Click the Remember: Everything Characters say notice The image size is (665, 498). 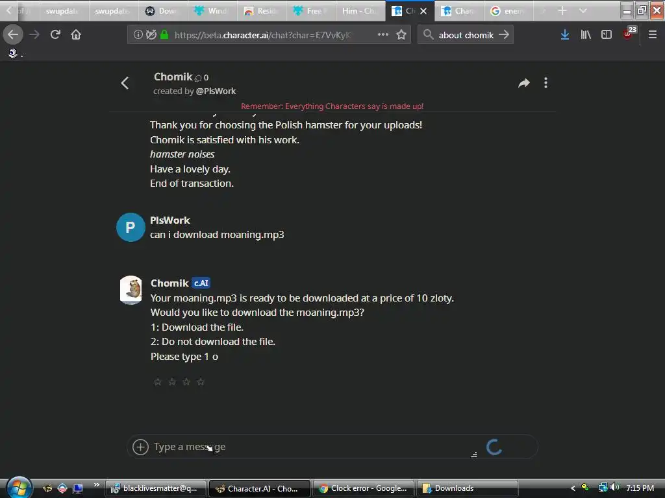[x=332, y=106]
